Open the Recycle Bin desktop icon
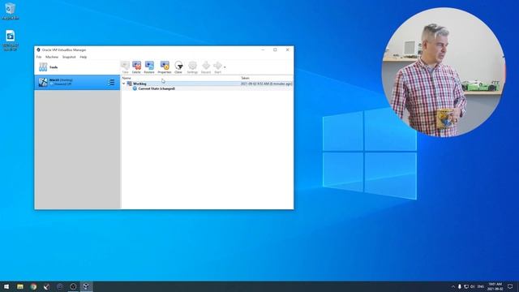Screen dimensions: 519x292 pyautogui.click(x=11, y=11)
